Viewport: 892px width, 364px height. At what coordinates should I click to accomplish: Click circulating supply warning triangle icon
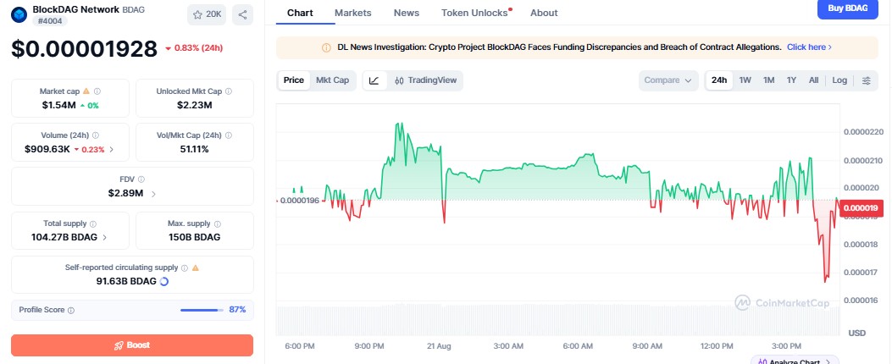click(x=195, y=267)
